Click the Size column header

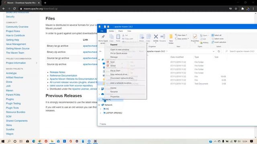(216, 57)
